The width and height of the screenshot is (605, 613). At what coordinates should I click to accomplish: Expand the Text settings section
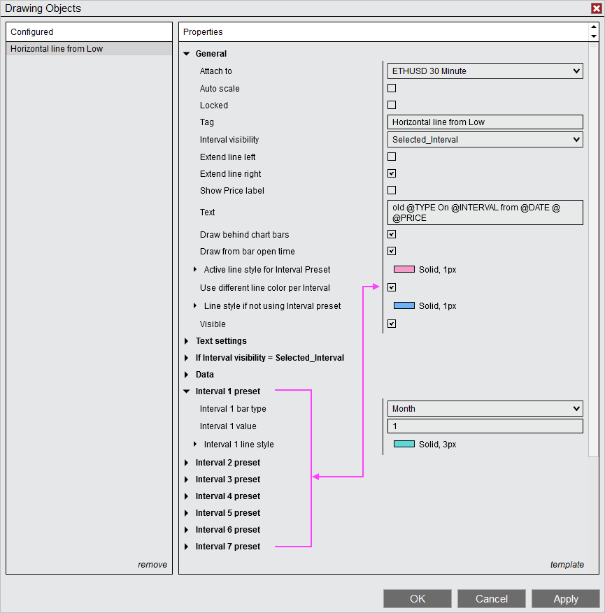[x=185, y=340]
